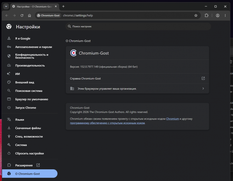Open the profile avatar icon

tap(217, 16)
